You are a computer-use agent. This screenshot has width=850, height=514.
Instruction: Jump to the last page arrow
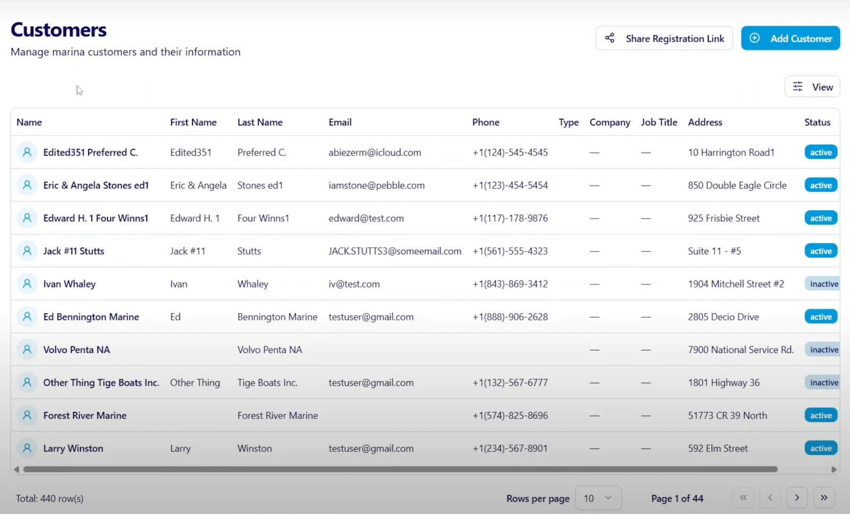[x=824, y=498]
